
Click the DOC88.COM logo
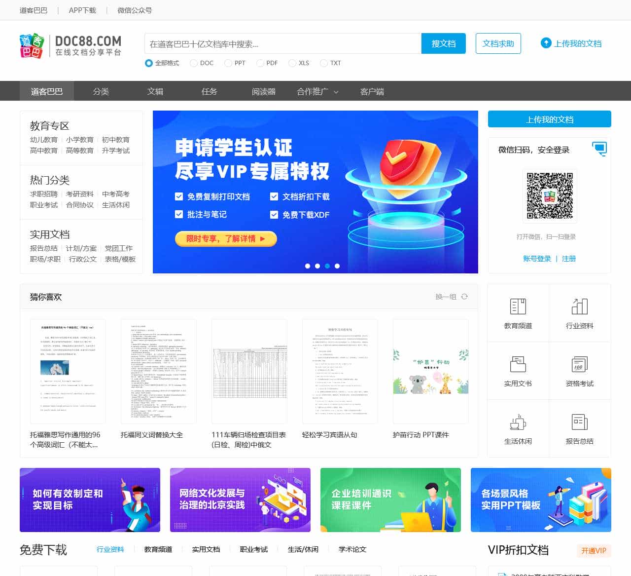(70, 45)
